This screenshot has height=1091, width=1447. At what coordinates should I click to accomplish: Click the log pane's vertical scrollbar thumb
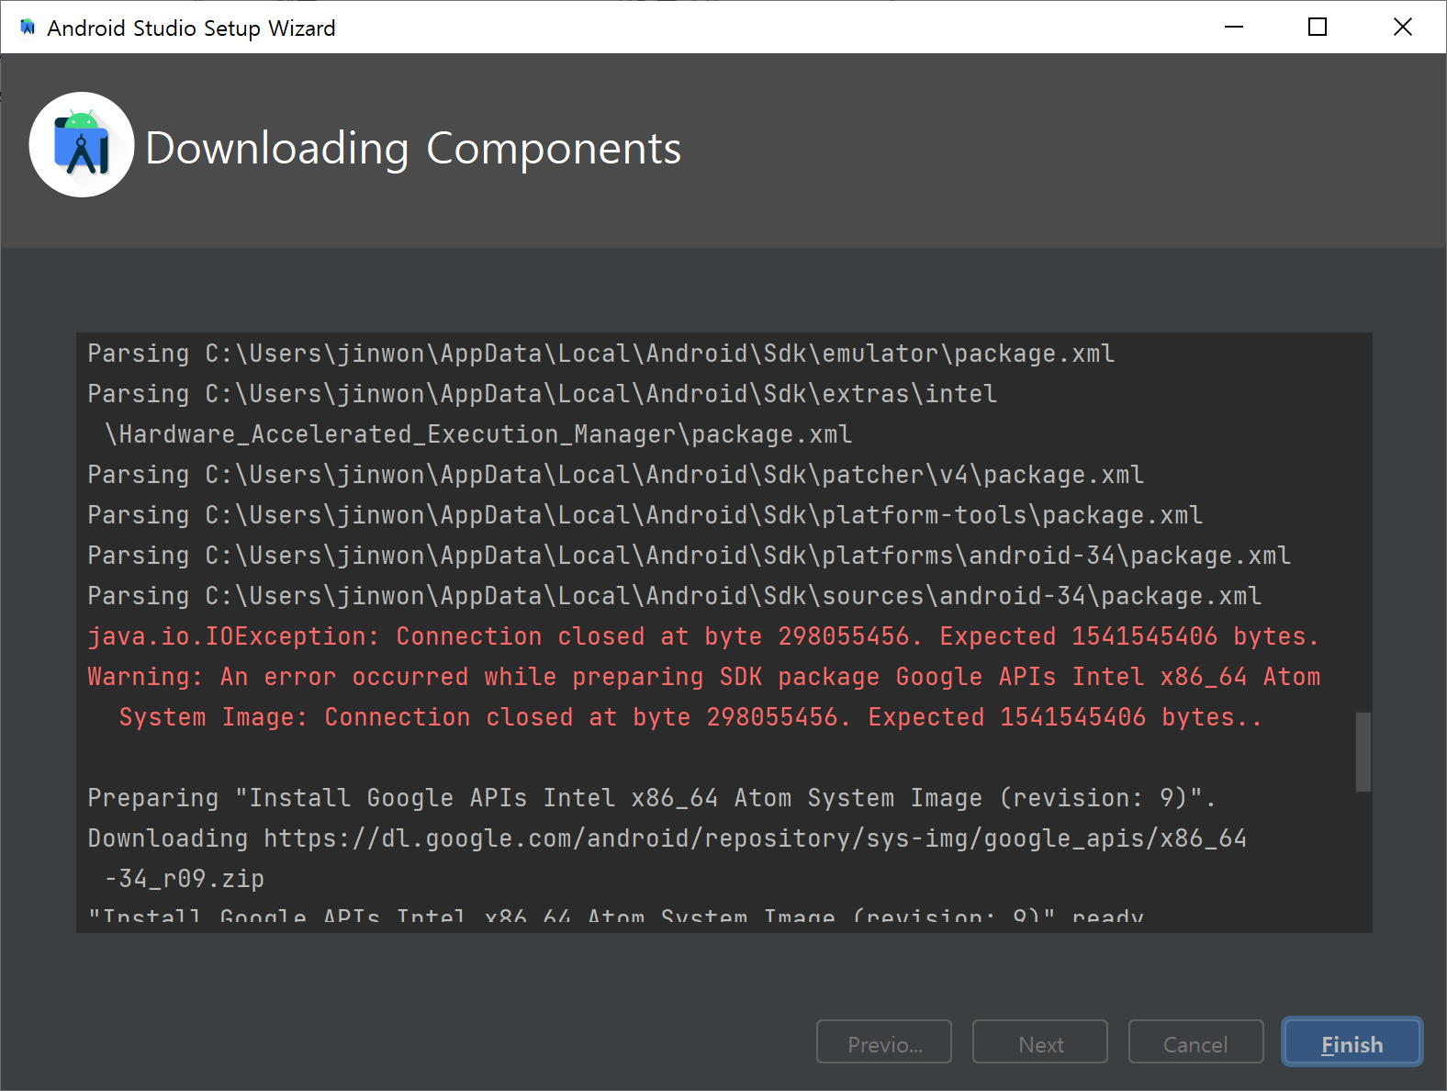[x=1363, y=751]
